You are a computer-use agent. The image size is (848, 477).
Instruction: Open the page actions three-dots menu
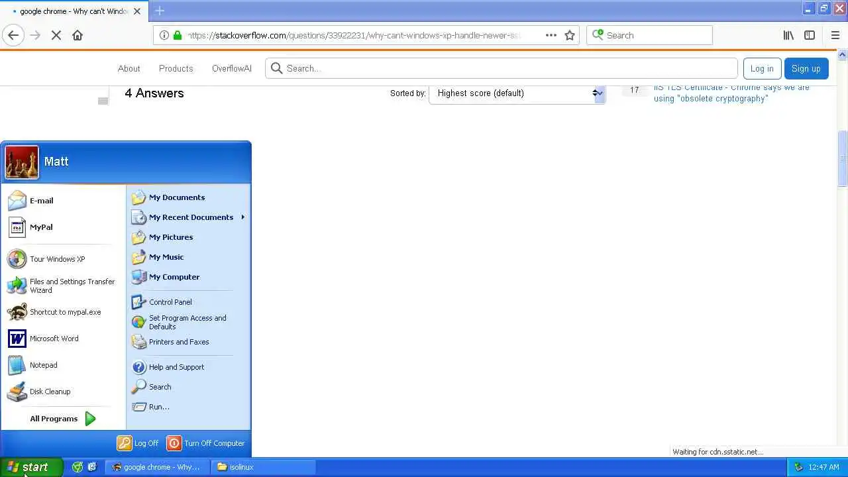pos(551,35)
